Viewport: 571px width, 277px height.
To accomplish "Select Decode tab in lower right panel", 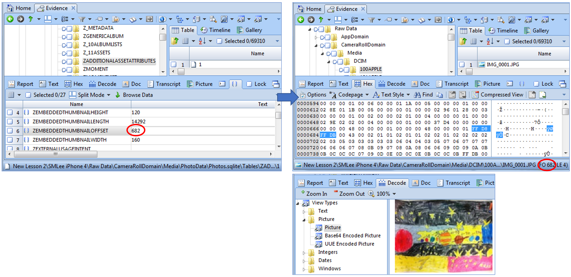I will 392,183.
